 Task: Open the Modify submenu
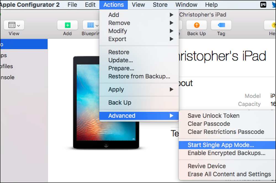point(139,31)
